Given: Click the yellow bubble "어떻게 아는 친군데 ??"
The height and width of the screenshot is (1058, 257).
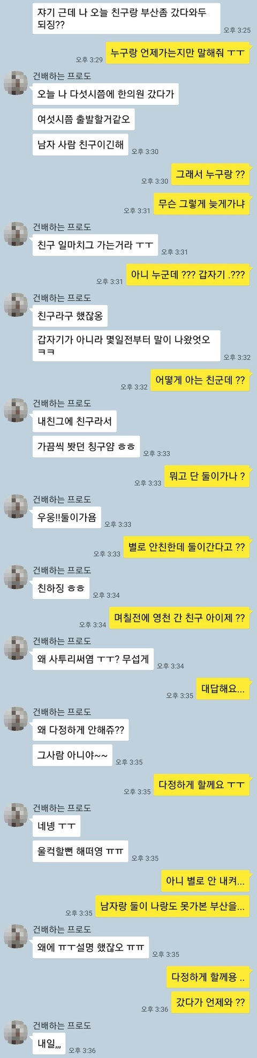Looking at the screenshot, I should point(200,380).
